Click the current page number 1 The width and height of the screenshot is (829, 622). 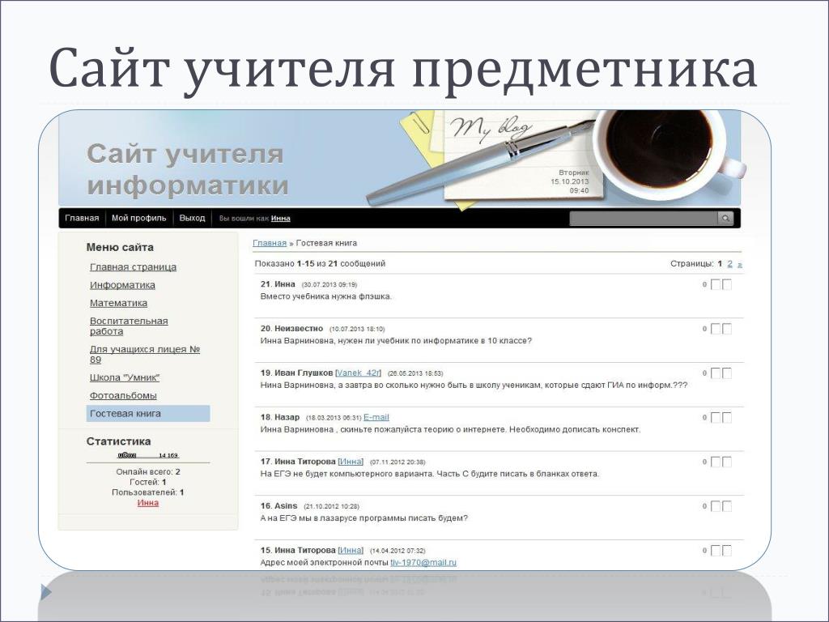click(x=720, y=263)
